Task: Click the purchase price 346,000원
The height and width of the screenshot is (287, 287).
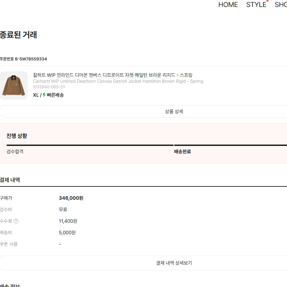Action: (x=71, y=198)
